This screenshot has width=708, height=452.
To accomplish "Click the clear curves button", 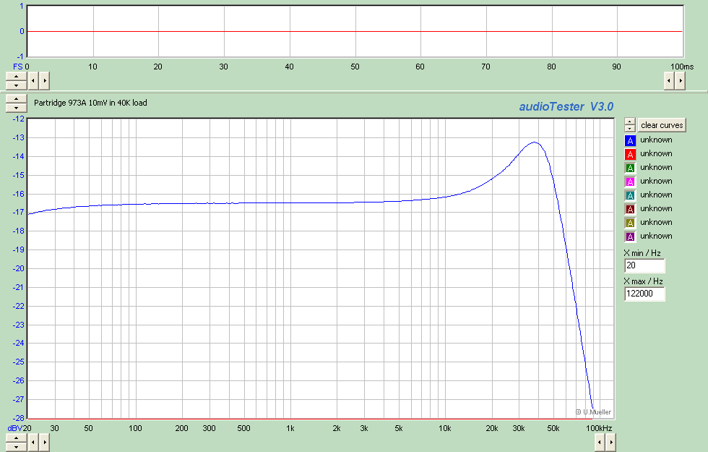I will 662,125.
